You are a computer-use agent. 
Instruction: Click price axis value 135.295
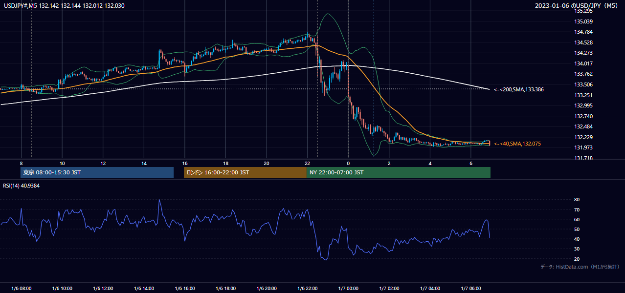(583, 11)
